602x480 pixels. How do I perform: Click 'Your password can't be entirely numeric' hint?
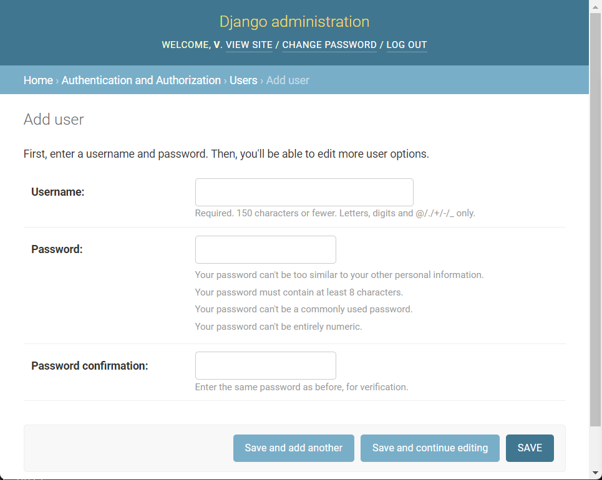click(278, 327)
